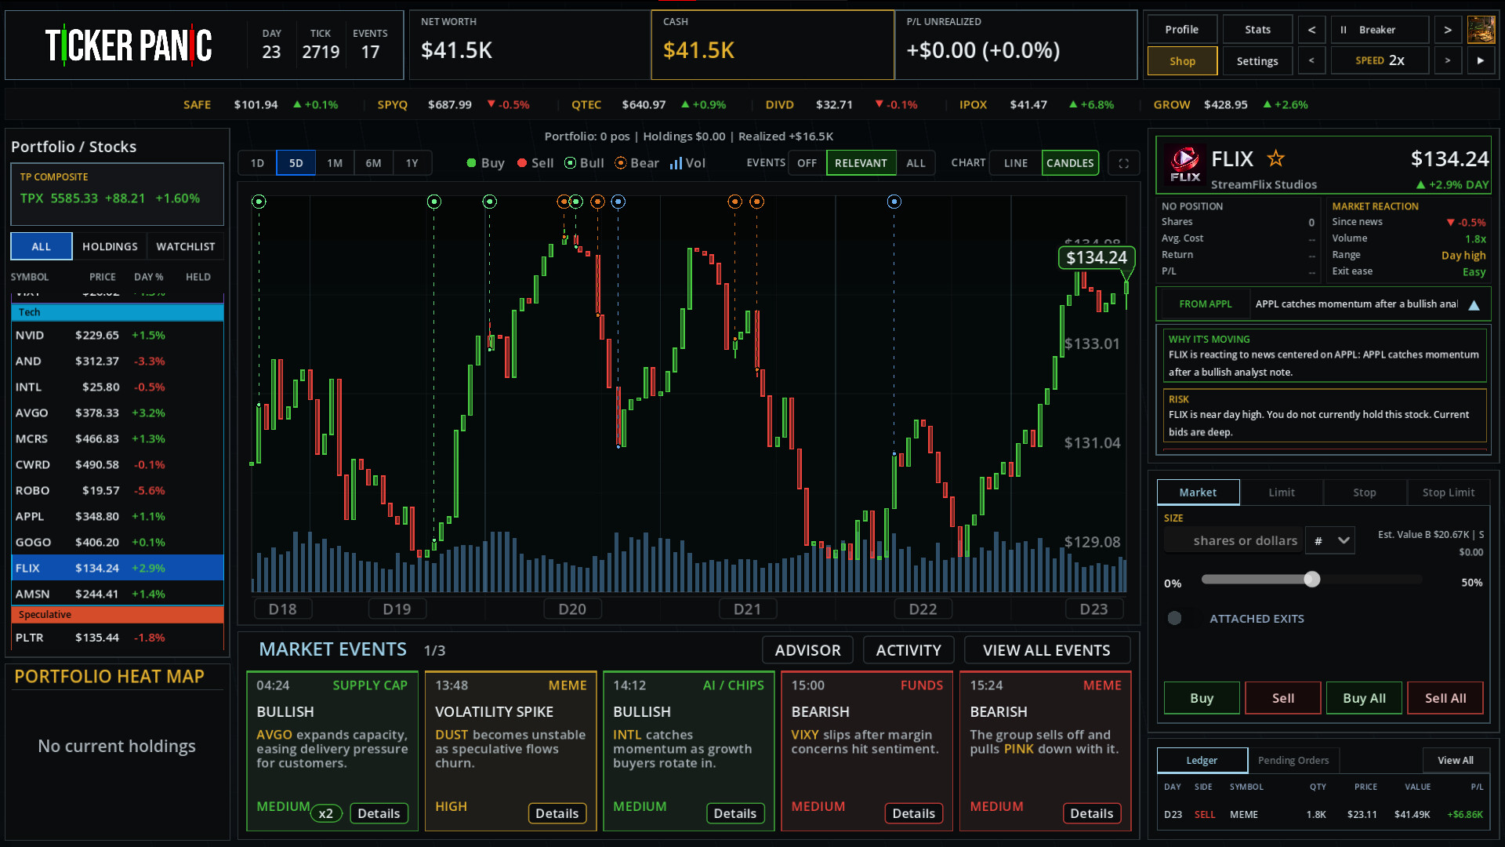The image size is (1505, 847).
Task: Open the size unit dropdown
Action: tap(1330, 540)
